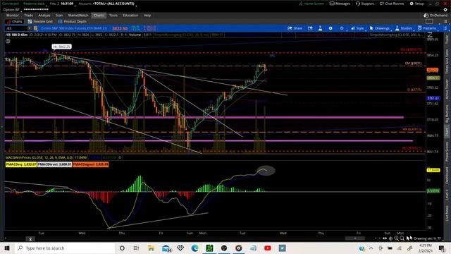The height and width of the screenshot is (254, 451).
Task: Open the Setup menu
Action: tap(416, 4)
